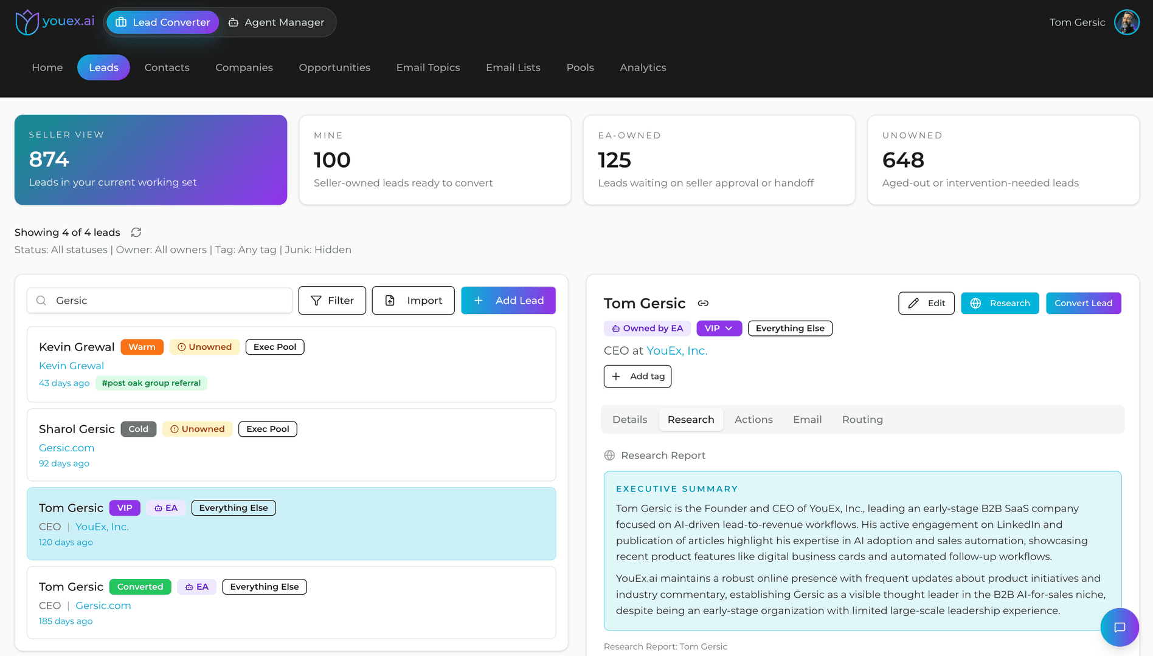Viewport: 1153px width, 656px height.
Task: Run Research on this lead
Action: pos(1000,303)
